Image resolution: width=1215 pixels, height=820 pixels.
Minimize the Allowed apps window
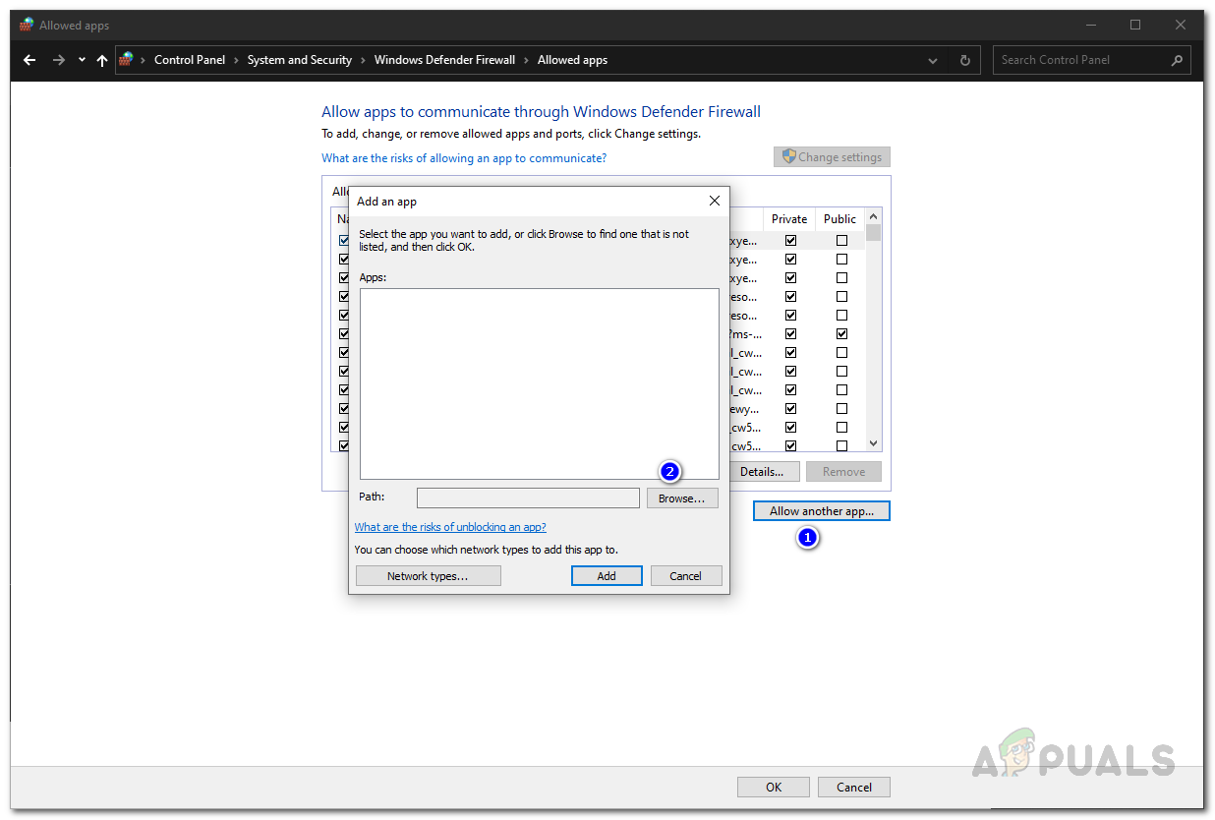[x=1090, y=25]
